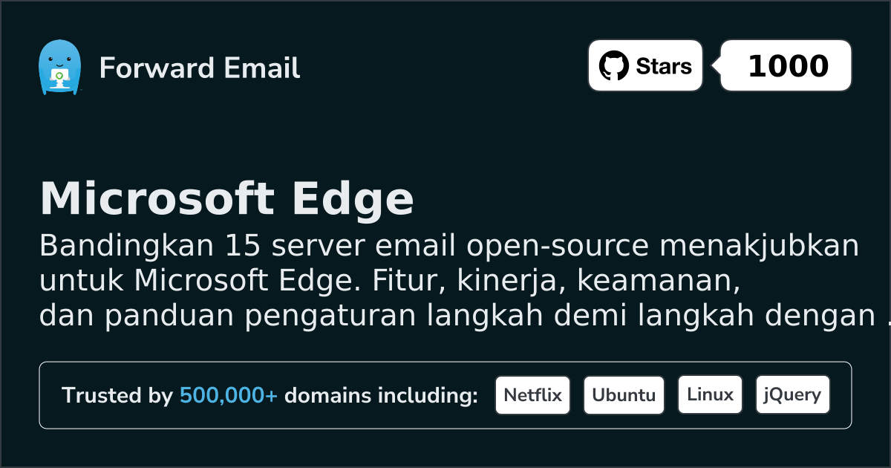891x468 pixels.
Task: Click the trusted-by outlined container box
Action: [446, 394]
